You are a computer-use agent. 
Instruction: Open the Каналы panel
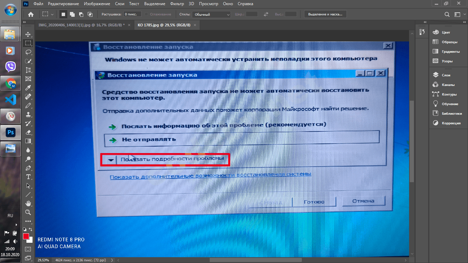click(448, 85)
